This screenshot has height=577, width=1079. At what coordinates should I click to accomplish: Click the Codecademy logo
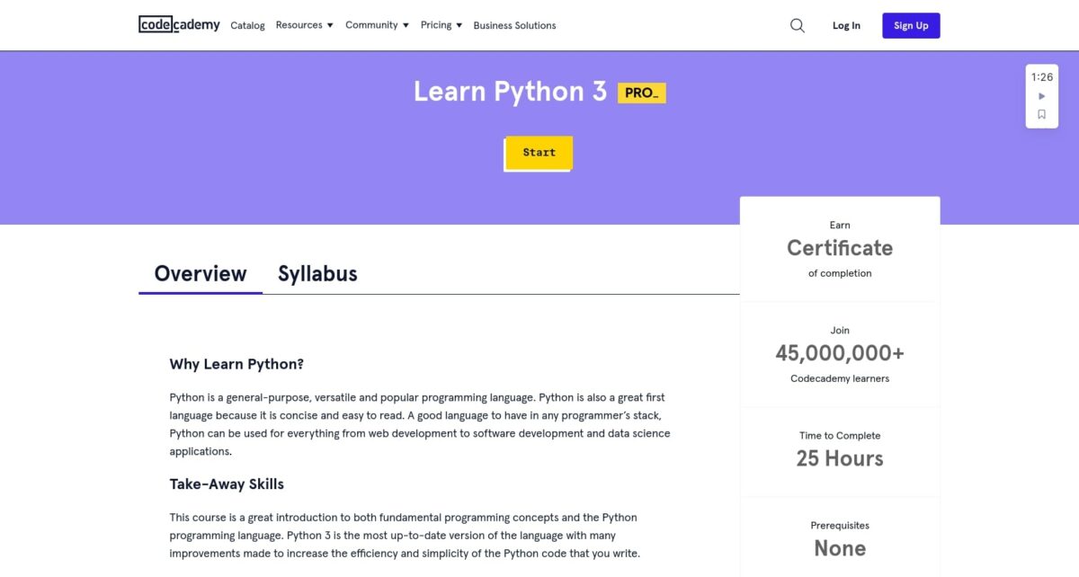click(x=178, y=24)
